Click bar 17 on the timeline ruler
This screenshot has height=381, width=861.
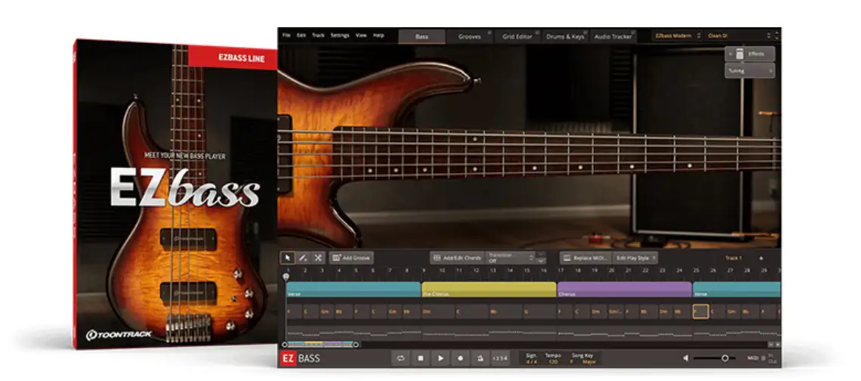(560, 271)
